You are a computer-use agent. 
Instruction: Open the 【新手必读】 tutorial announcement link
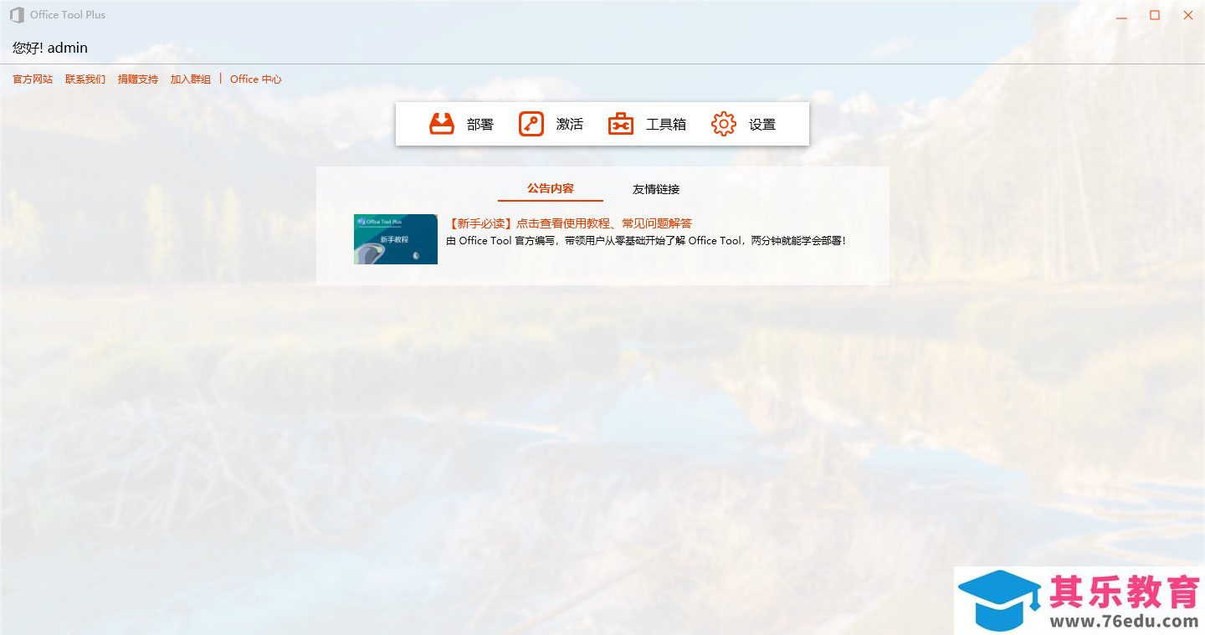569,223
